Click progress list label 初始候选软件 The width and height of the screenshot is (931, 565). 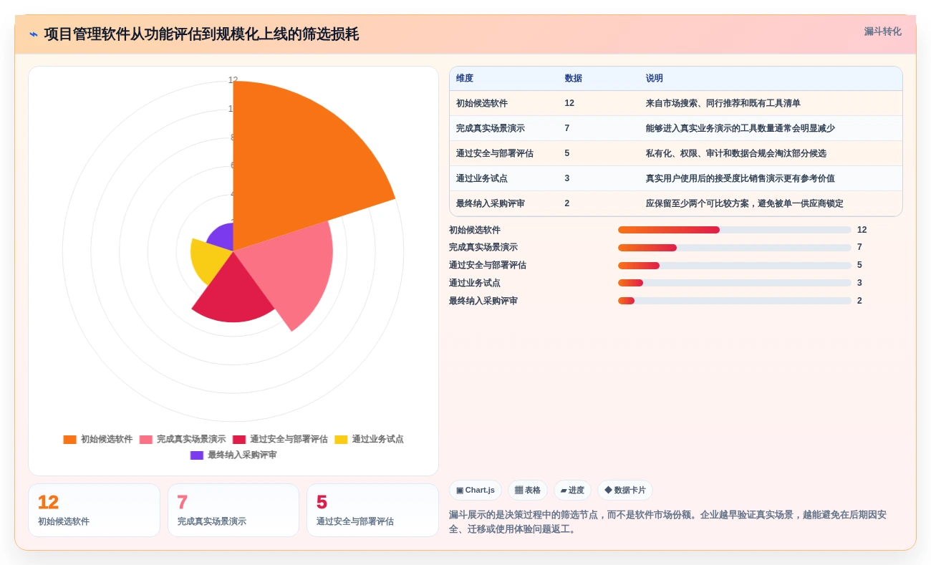pyautogui.click(x=475, y=230)
